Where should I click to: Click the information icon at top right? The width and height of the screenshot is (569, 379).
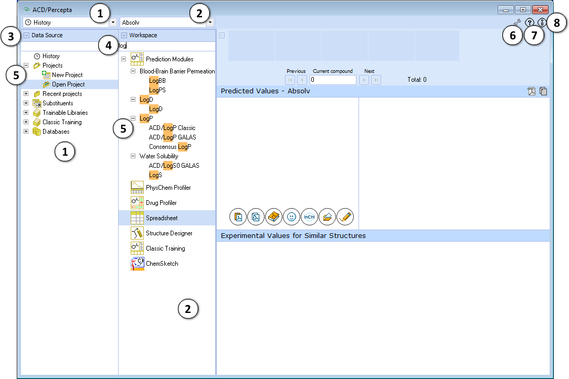tap(542, 23)
